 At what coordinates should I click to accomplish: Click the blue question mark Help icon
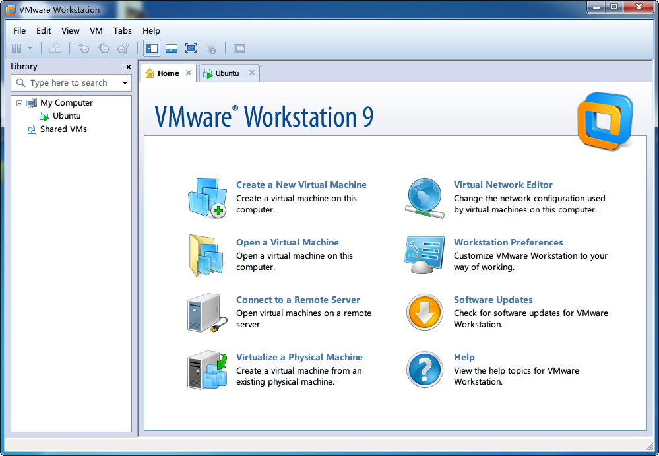(x=424, y=370)
